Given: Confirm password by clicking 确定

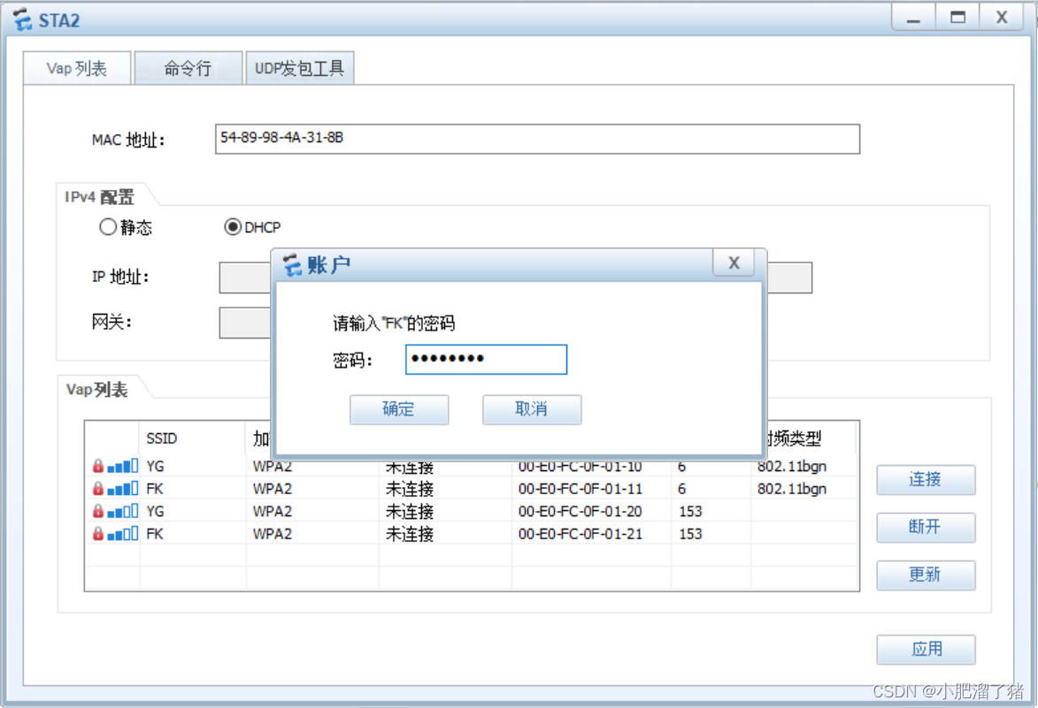Looking at the screenshot, I should [399, 409].
